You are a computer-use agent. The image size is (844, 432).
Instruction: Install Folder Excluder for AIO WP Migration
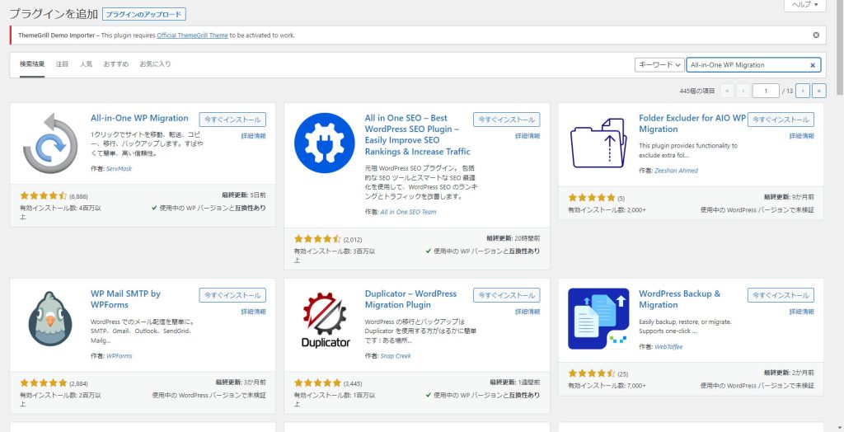tap(781, 120)
